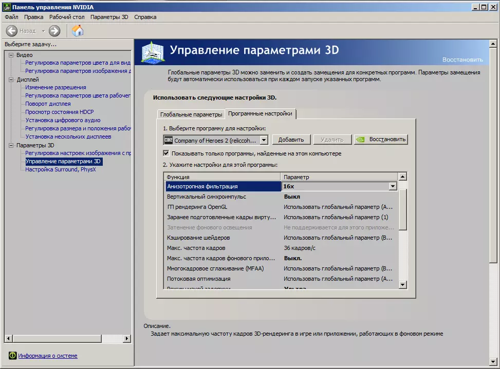The image size is (500, 369).
Task: Select Установка цифрового аудио item
Action: 63,120
